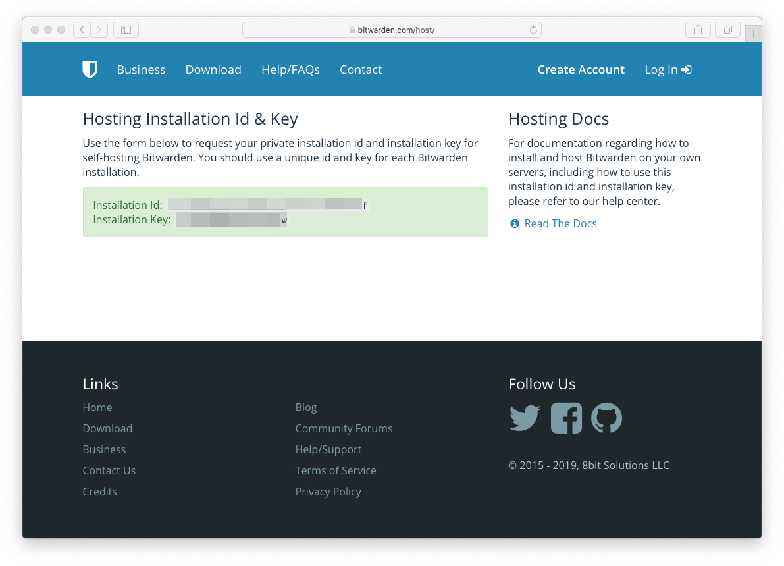Click the blurred Installation Key value
Viewport: 784px width, 566px height.
tap(232, 219)
